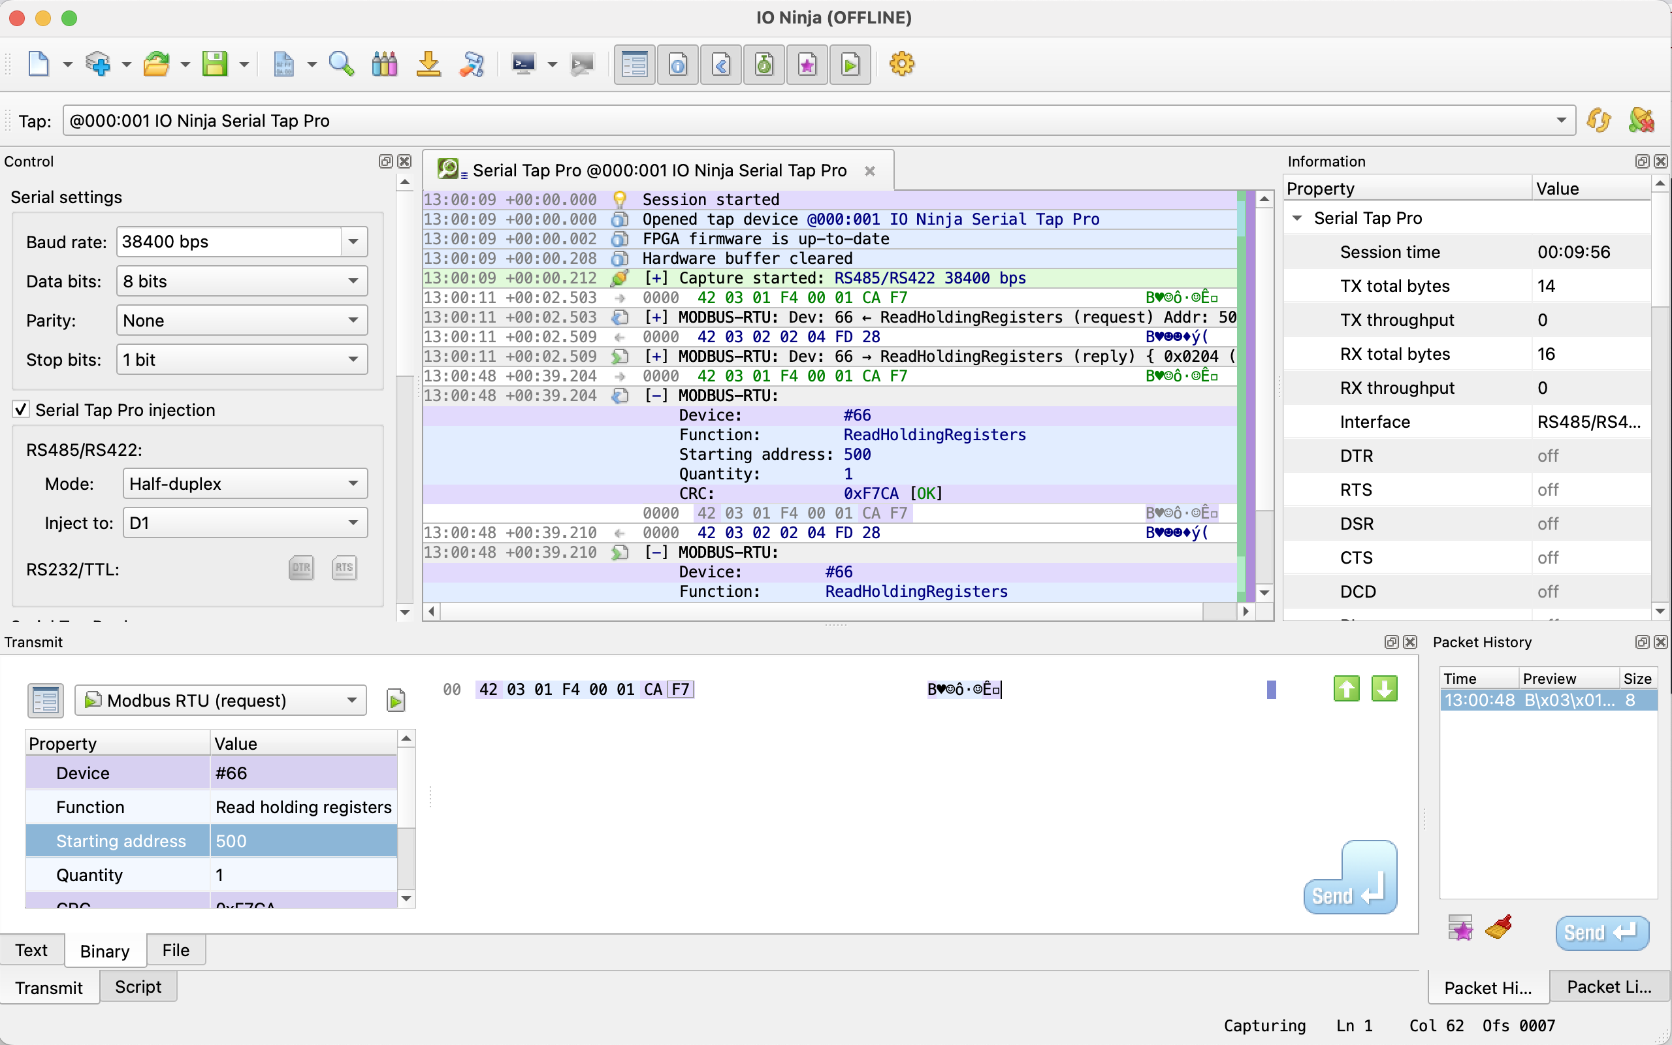Open the Inject to dropdown
Image resolution: width=1672 pixels, height=1045 pixels.
(x=246, y=522)
